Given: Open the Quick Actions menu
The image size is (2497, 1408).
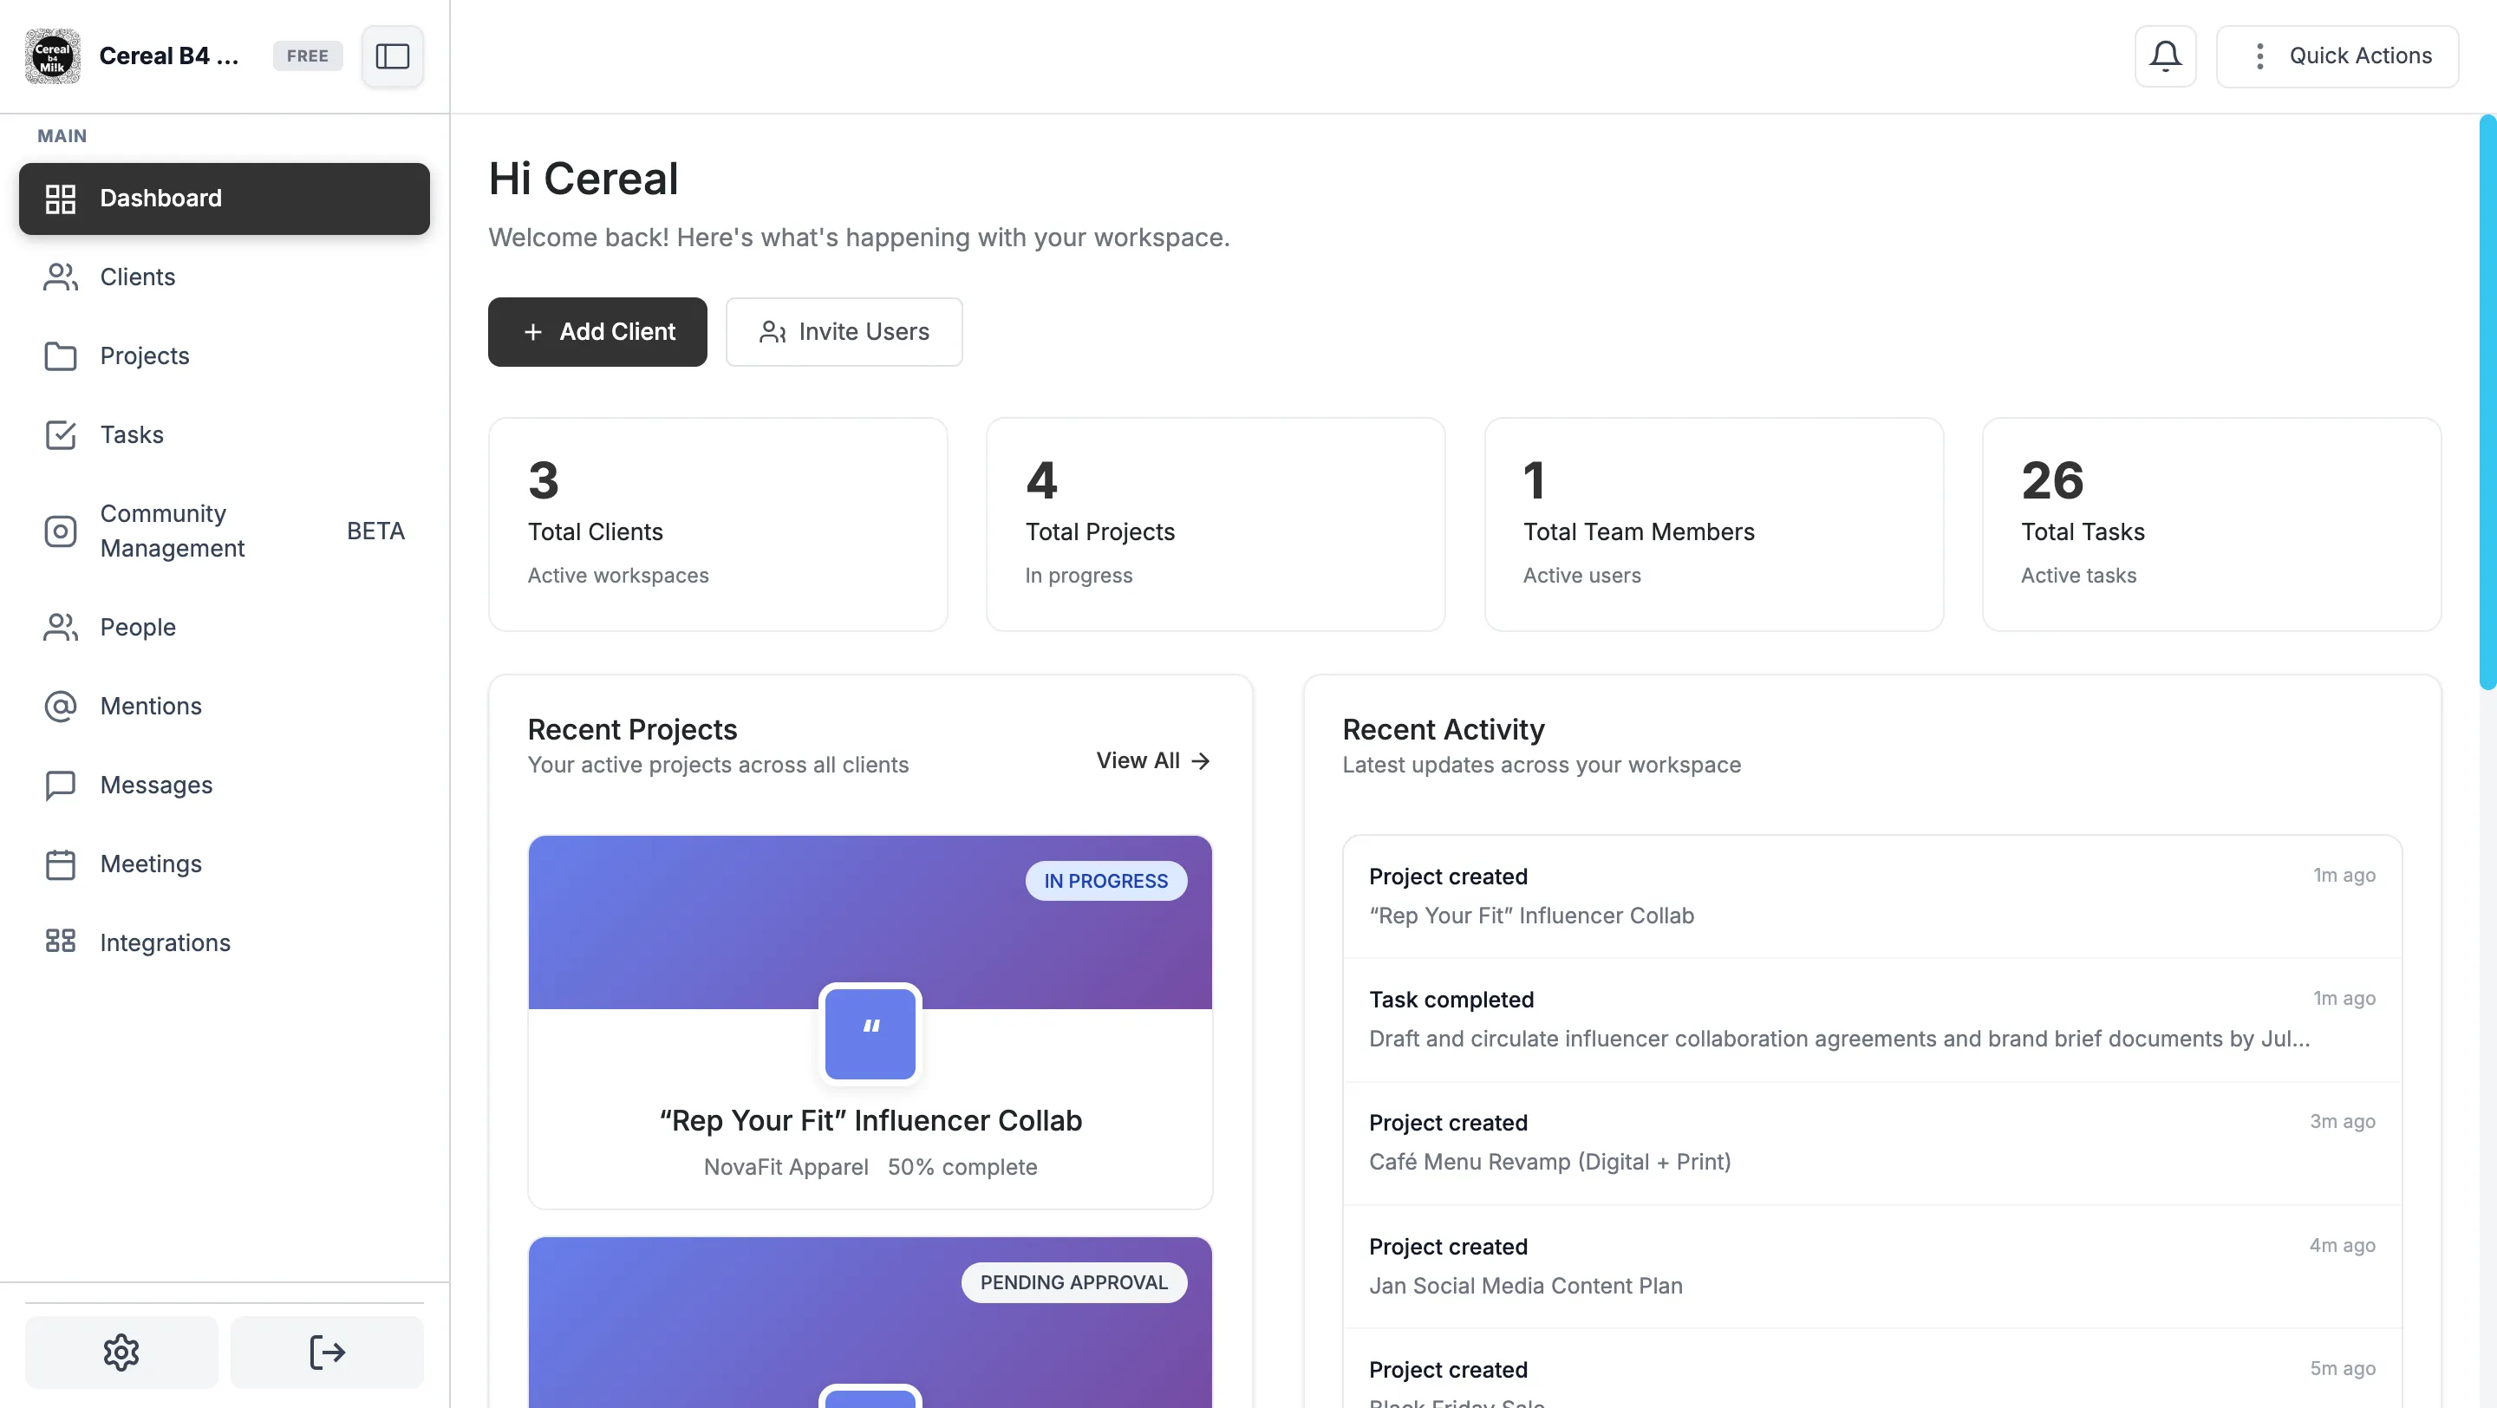Looking at the screenshot, I should [2337, 56].
